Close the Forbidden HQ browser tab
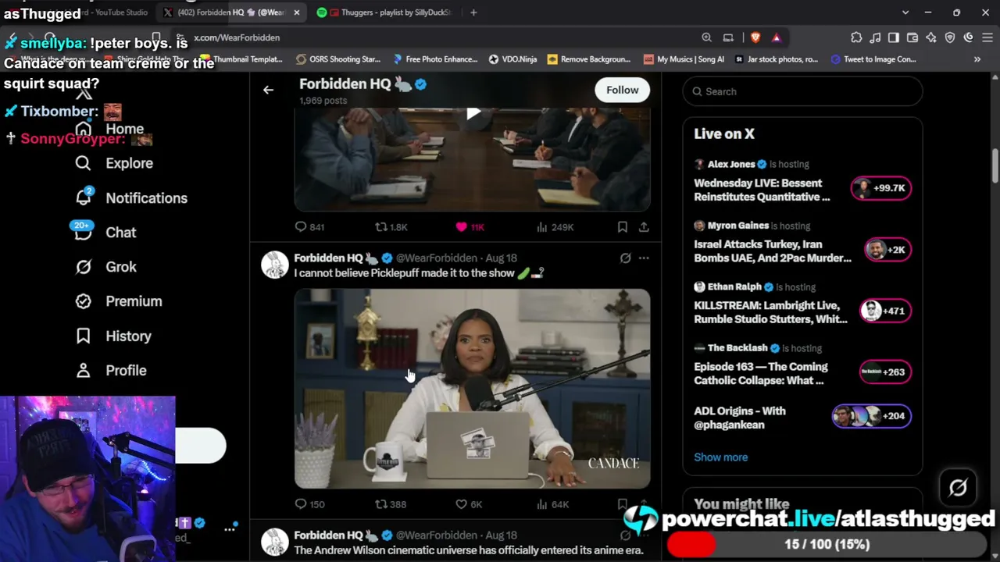Image resolution: width=1000 pixels, height=562 pixels. [x=297, y=12]
